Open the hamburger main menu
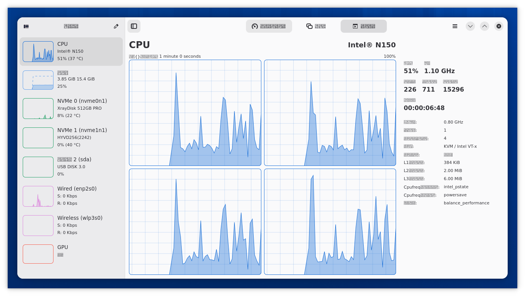 click(x=455, y=26)
